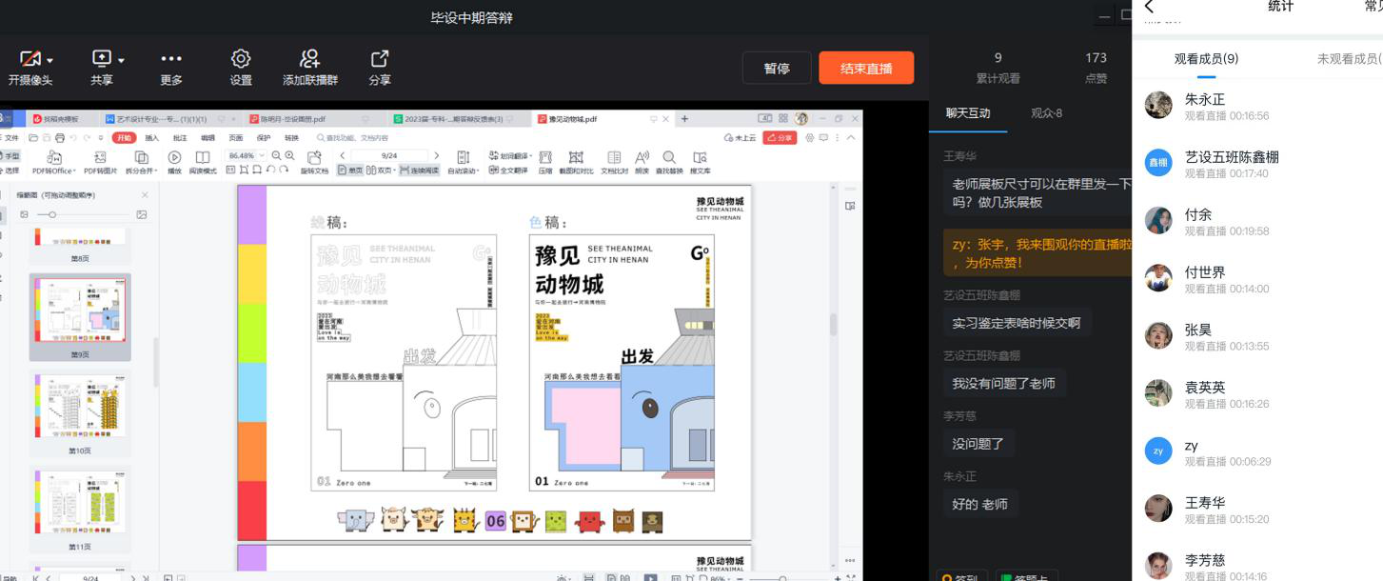The image size is (1383, 581).
Task: Adjust the thumbnail size slider in sidebar
Action: click(52, 215)
